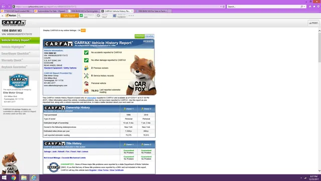Switch the report language to English
The image size is (321, 181).
pyautogui.click(x=139, y=36)
